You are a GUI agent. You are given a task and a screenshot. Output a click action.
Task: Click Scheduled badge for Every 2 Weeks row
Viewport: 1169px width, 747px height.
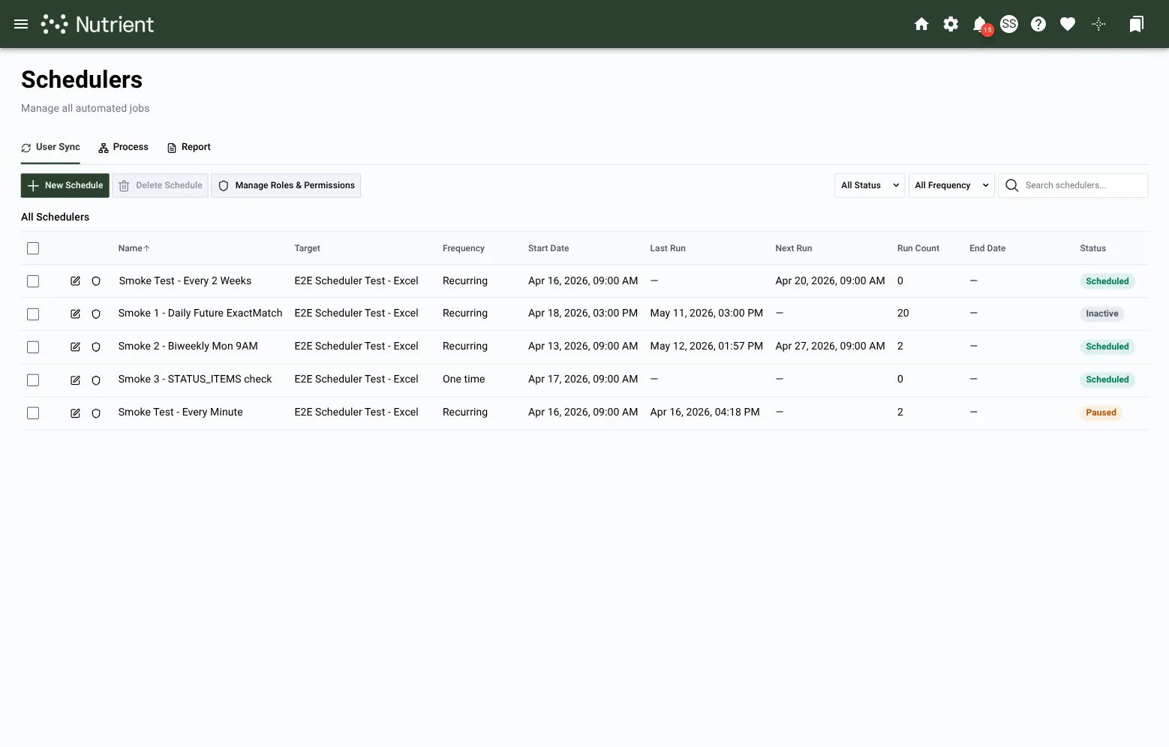1107,281
